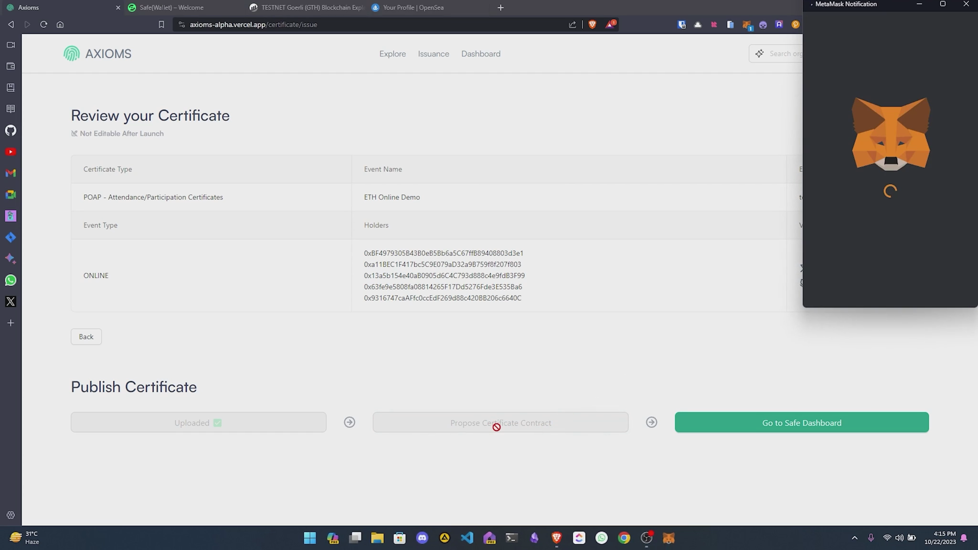Open a new browser tab

[500, 8]
